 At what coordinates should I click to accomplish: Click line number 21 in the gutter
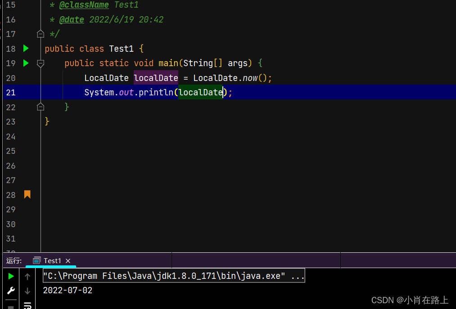coord(11,92)
